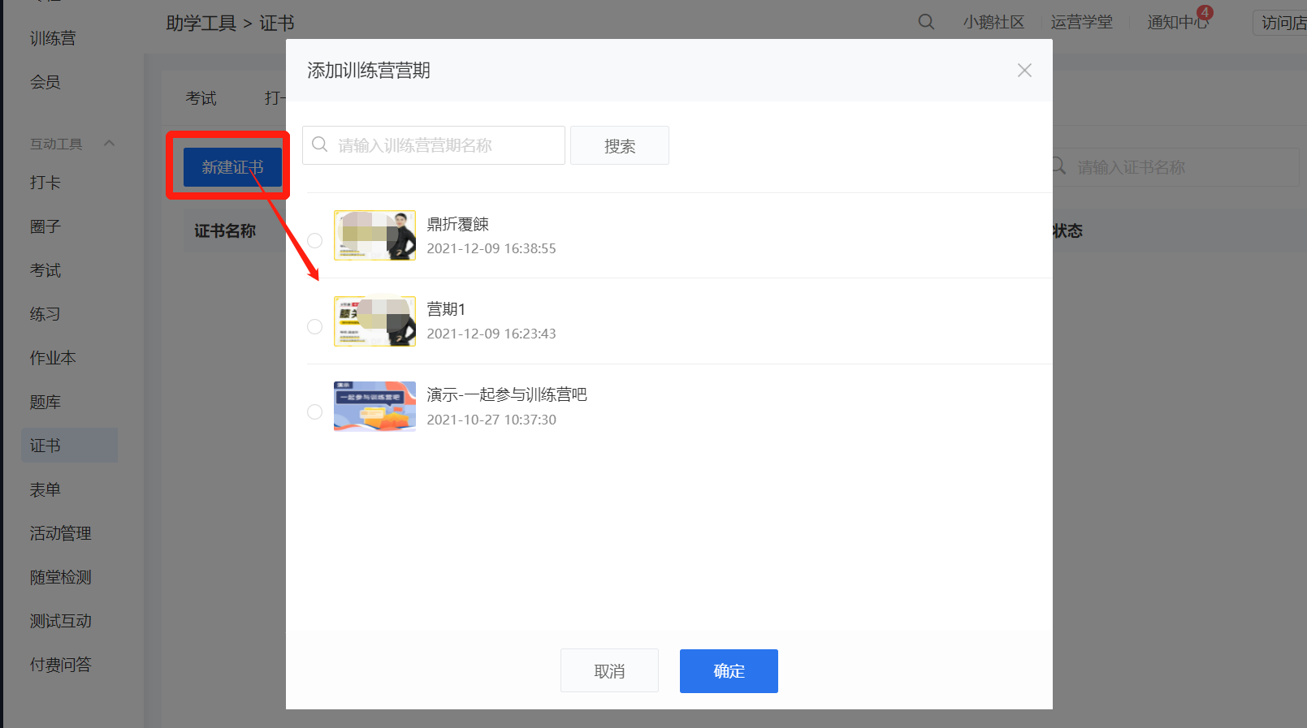Collapse the 互动工具 sidebar section
The height and width of the screenshot is (728, 1307).
(109, 144)
